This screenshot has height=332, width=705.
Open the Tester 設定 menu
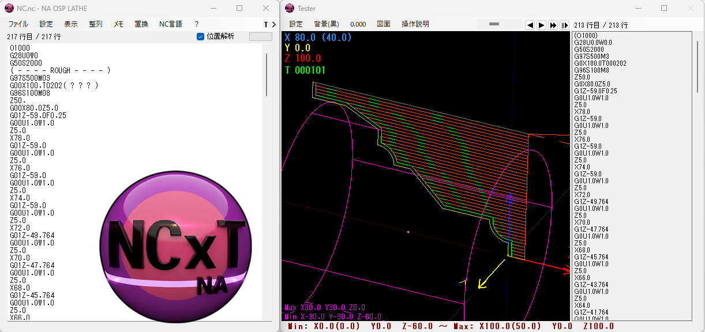(x=296, y=24)
